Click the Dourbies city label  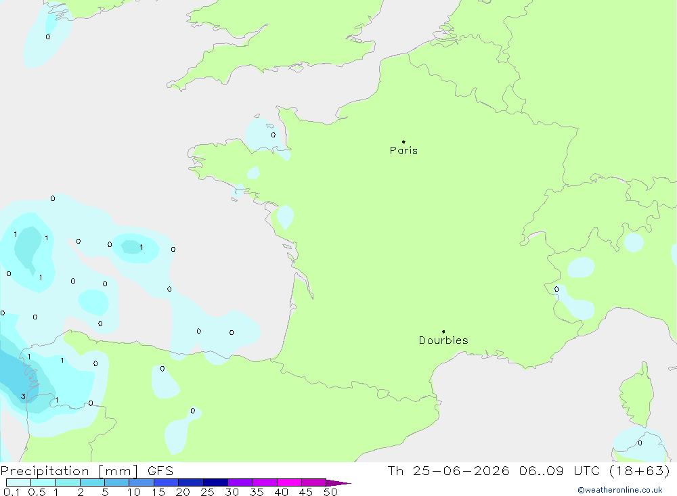(x=443, y=340)
